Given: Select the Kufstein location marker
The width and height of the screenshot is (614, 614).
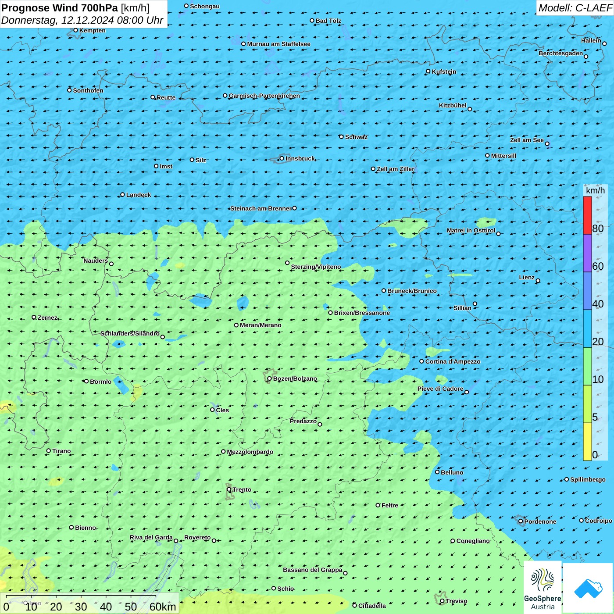Looking at the screenshot, I should 428,71.
